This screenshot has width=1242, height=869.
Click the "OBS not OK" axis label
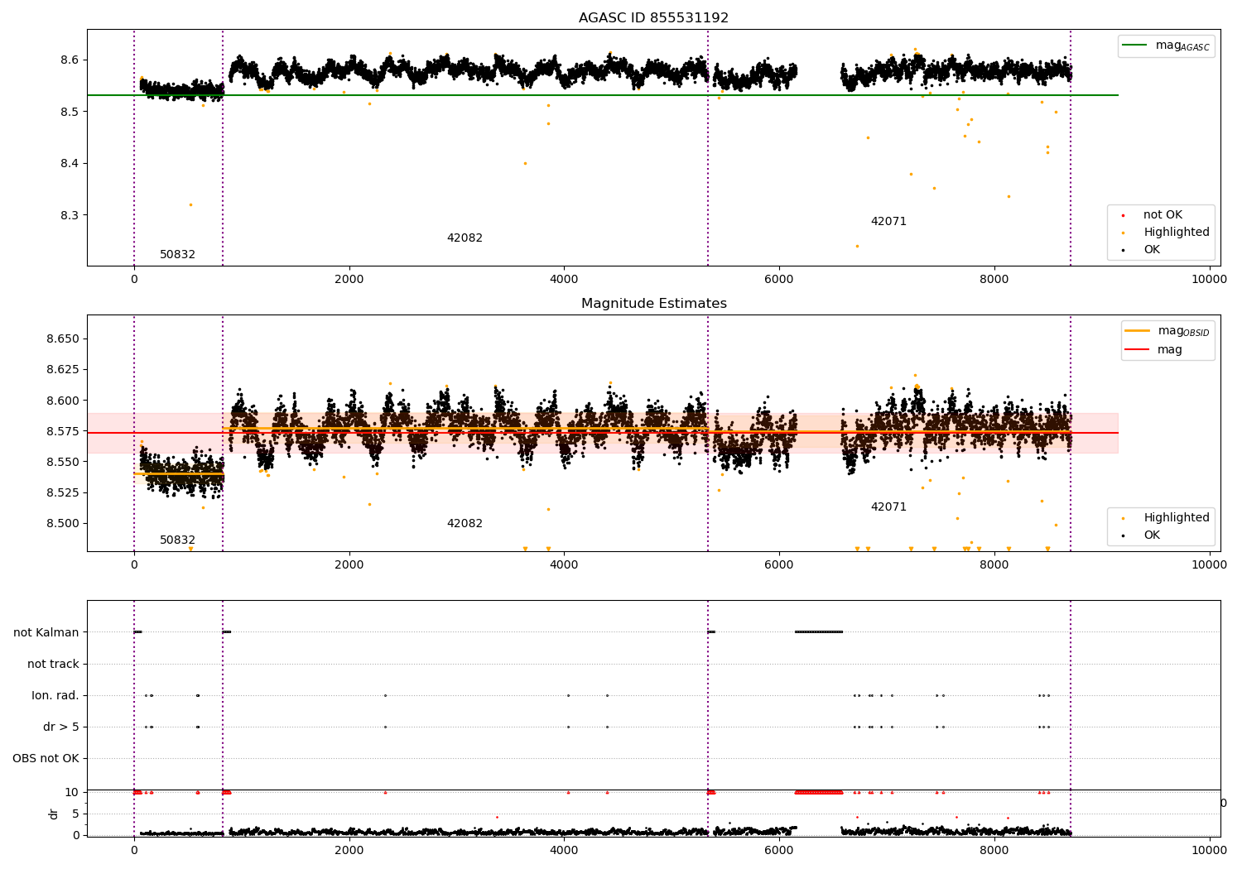pyautogui.click(x=46, y=759)
